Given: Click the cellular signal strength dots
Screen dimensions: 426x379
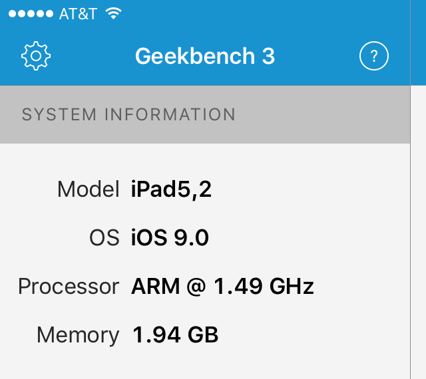Looking at the screenshot, I should pyautogui.click(x=29, y=14).
